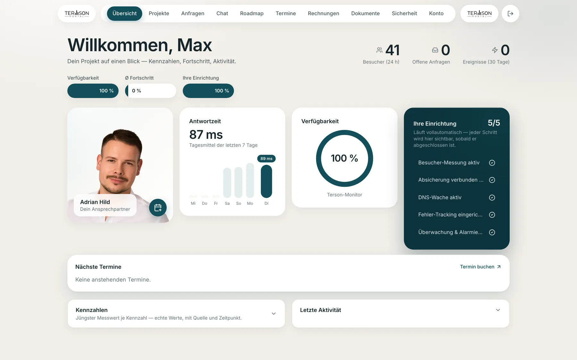Click the Nächste Termine heading
This screenshot has height=360, width=577.
click(x=98, y=267)
